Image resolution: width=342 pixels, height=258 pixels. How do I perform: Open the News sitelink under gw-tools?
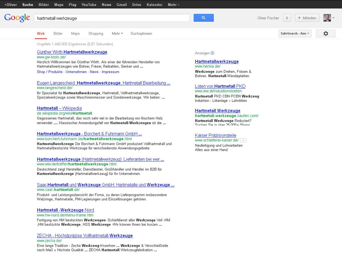pos(94,72)
